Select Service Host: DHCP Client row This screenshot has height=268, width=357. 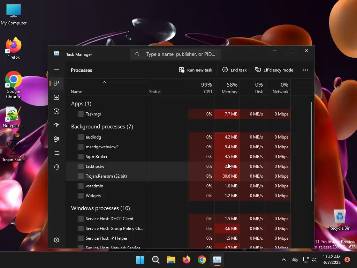[x=178, y=219]
